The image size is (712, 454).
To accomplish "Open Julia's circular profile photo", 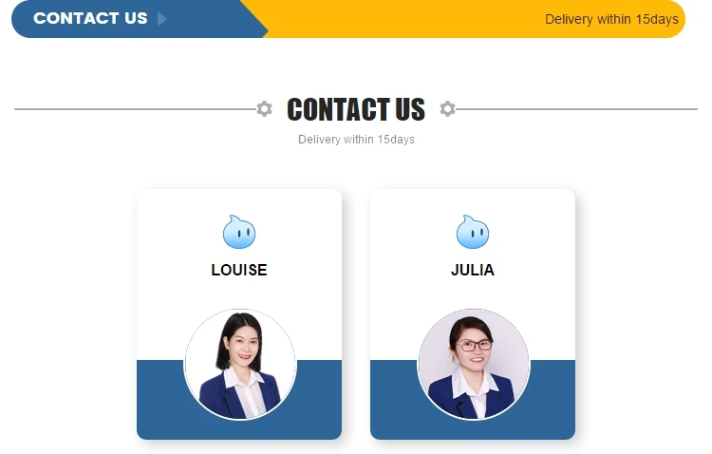I will pos(473,364).
